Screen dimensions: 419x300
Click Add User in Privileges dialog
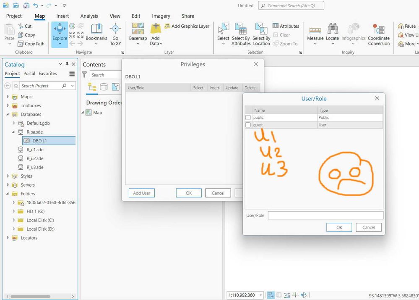pyautogui.click(x=142, y=193)
